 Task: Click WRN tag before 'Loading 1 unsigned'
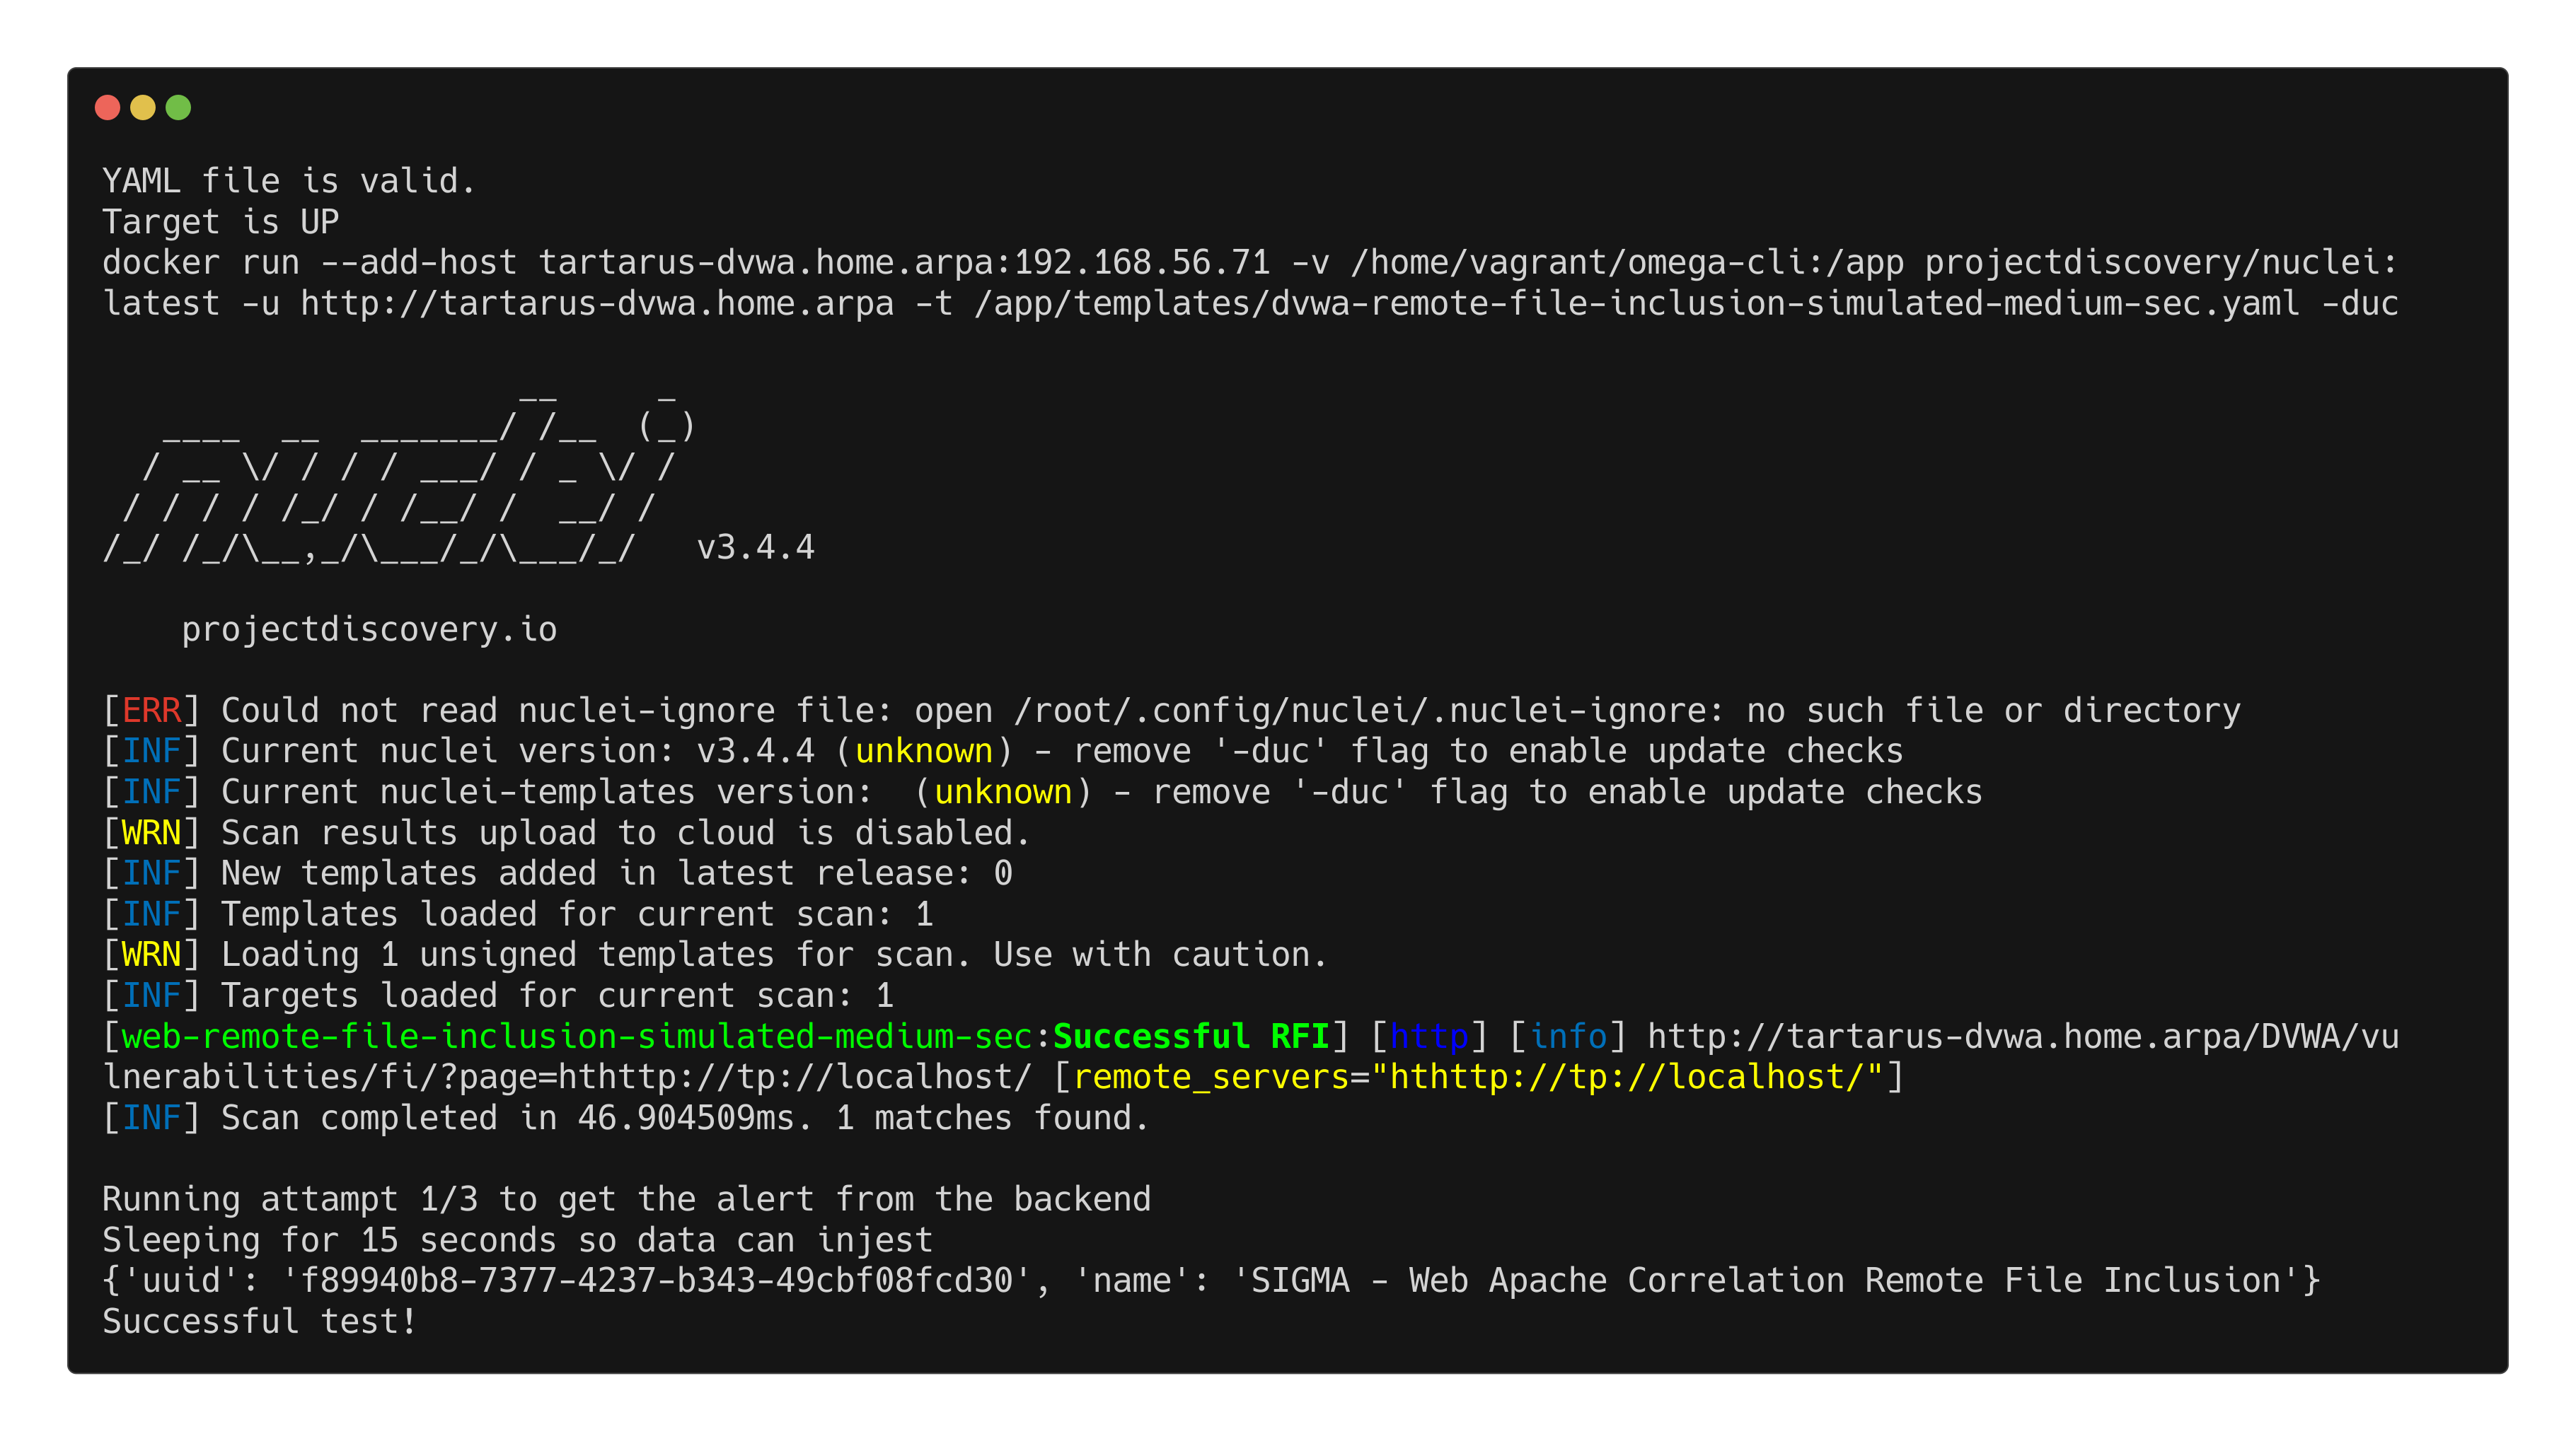click(x=151, y=955)
